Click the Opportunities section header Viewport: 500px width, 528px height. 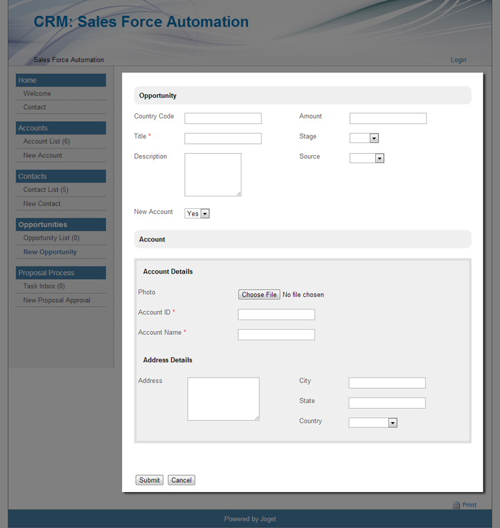pyautogui.click(x=61, y=224)
